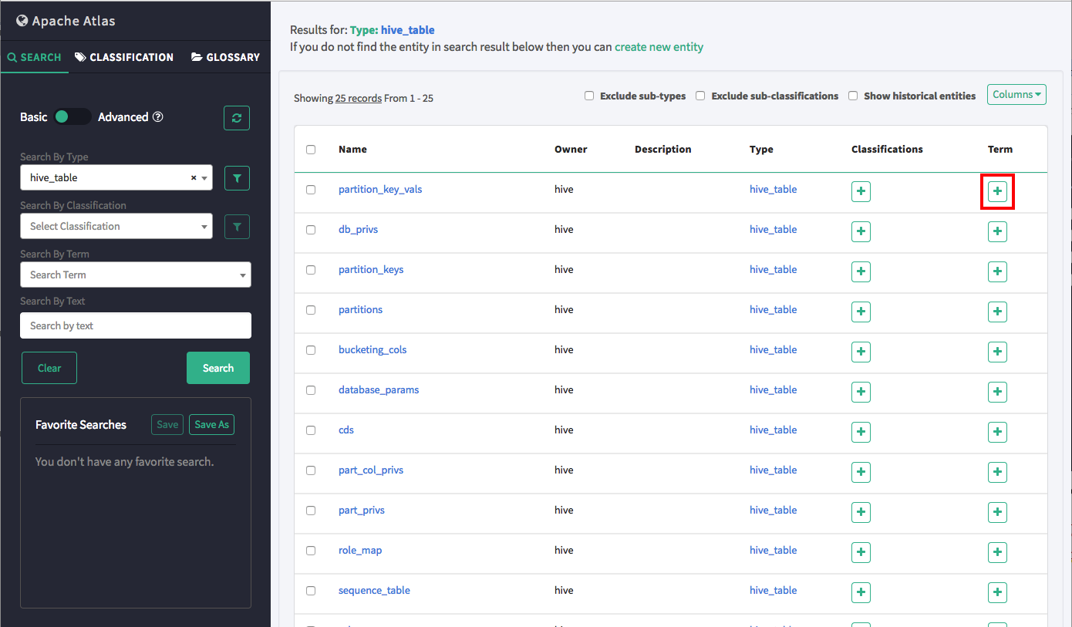The height and width of the screenshot is (627, 1072).
Task: Clear hive_table selection with x icon
Action: click(194, 177)
